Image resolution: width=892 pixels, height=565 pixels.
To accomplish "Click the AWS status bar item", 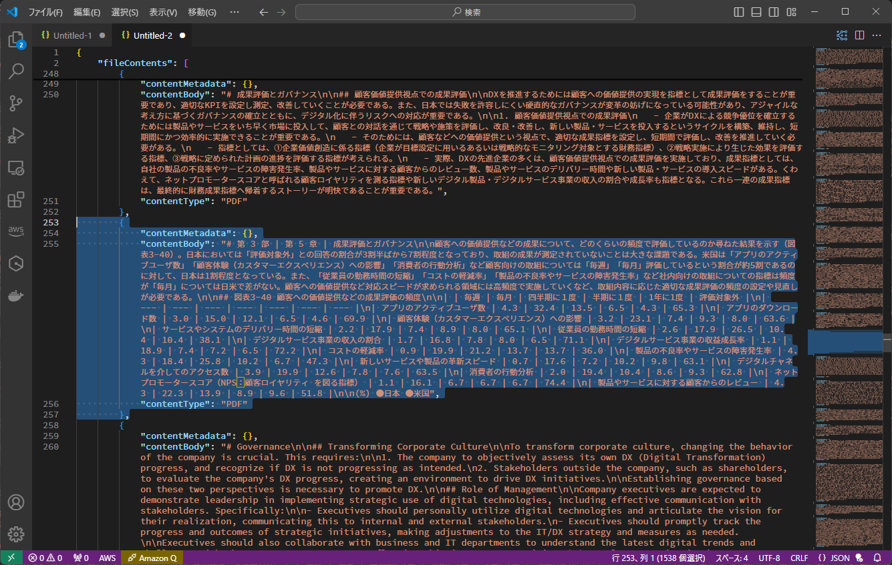I will tap(107, 558).
